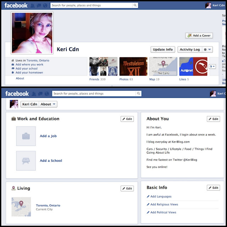Open messages icon in the top header
The image size is (227, 227).
coord(39,6)
